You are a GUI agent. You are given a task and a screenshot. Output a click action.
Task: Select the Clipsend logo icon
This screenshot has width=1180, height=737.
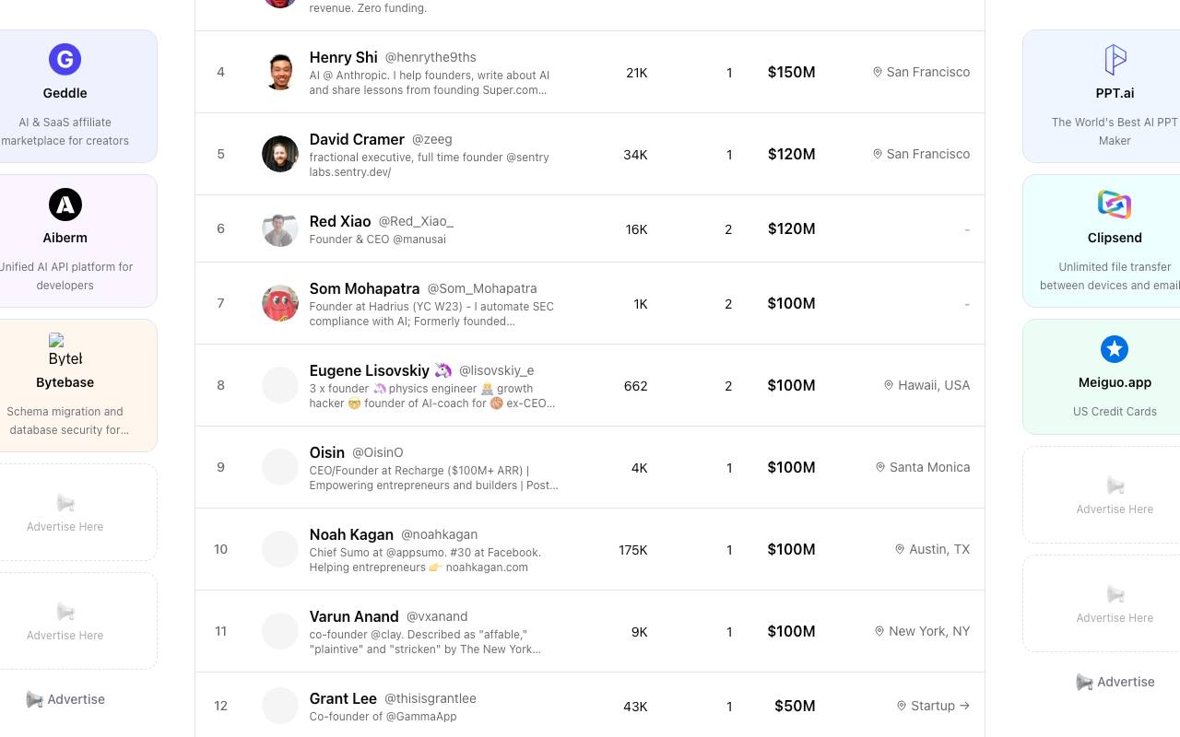click(1115, 205)
